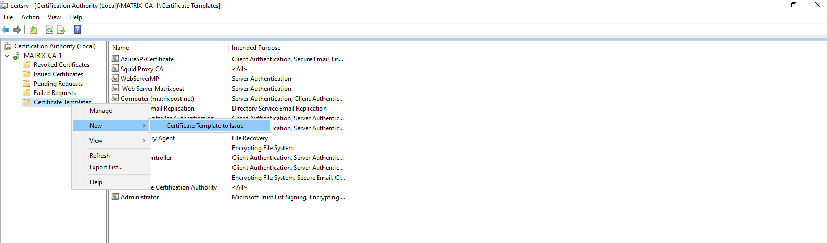Screen dimensions: 827x243
Task: Select Failed Requests in the tree
Action: [x=55, y=93]
